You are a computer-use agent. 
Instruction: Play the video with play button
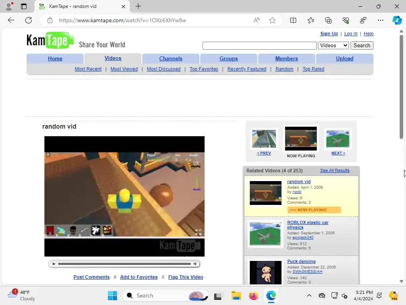54,264
